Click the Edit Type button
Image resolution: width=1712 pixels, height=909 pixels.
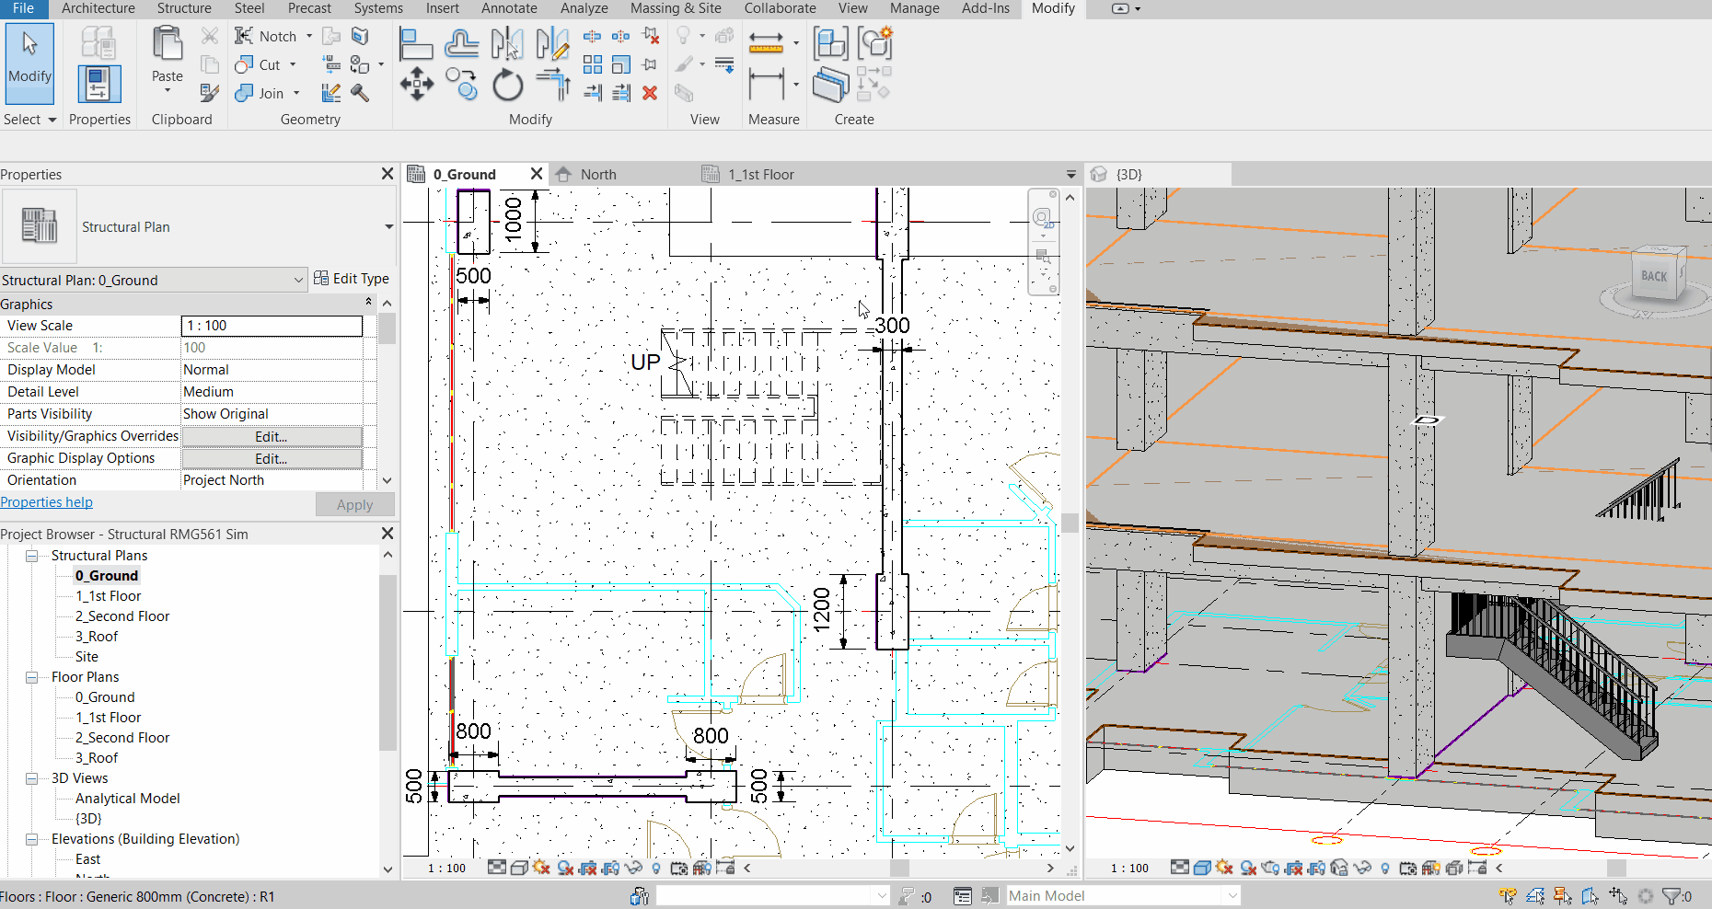pos(352,279)
